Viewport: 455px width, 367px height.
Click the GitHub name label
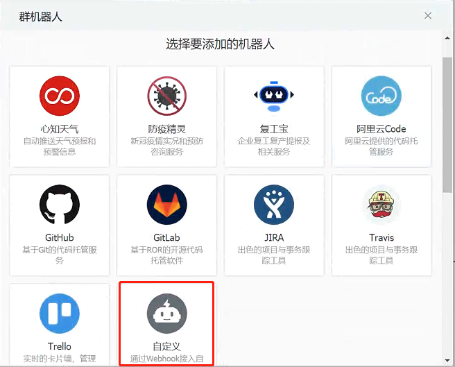click(60, 238)
